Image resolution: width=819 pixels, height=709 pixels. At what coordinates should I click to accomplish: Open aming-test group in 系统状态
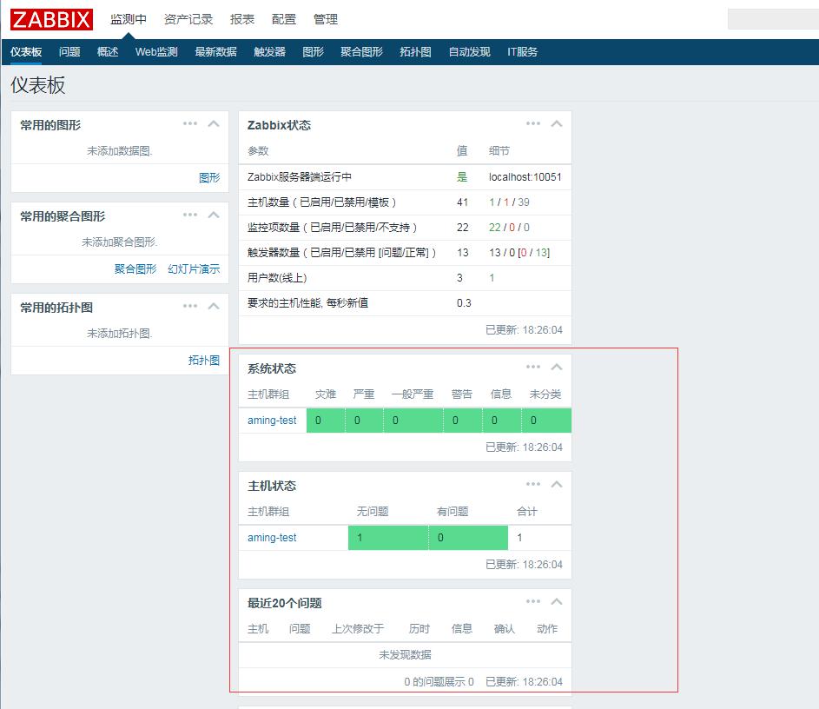pos(272,420)
